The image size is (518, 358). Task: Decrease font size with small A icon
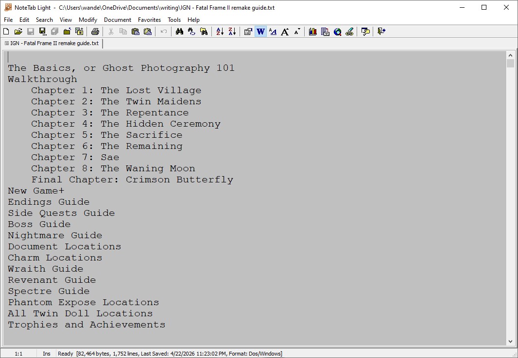(297, 32)
